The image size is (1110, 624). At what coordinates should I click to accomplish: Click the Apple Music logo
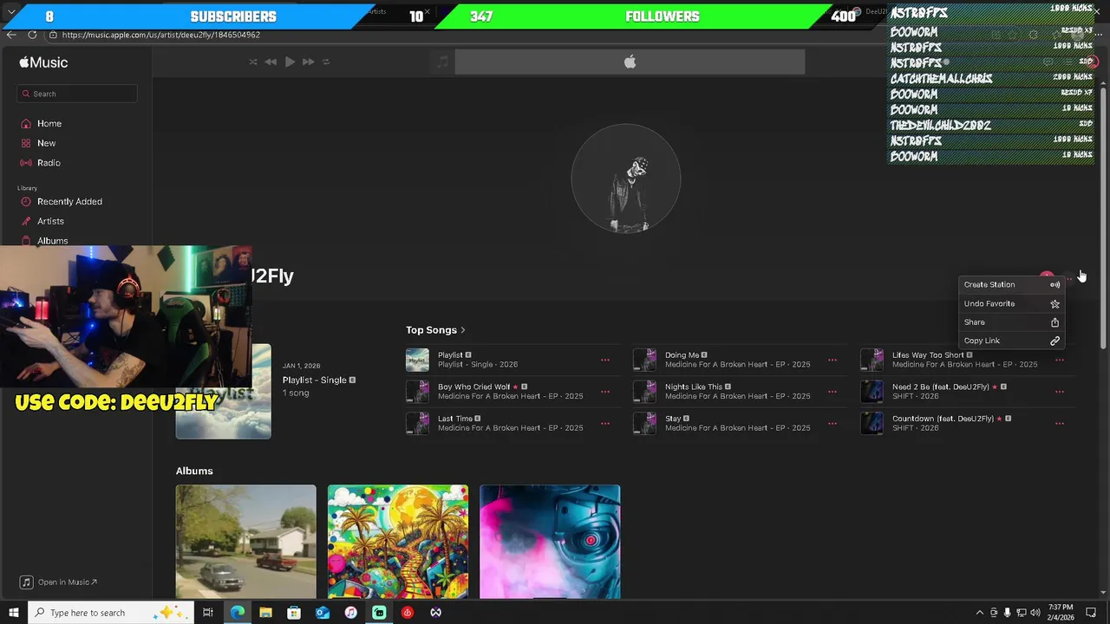43,62
